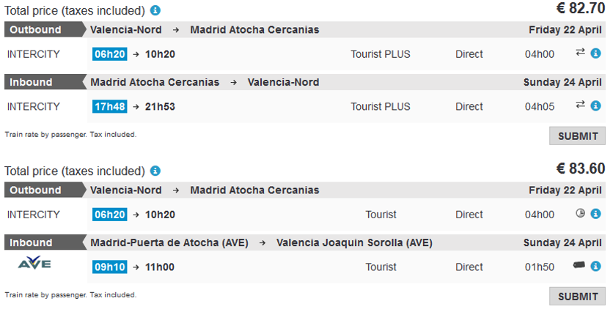Open info for 17h48 Intercity inbound train
Screen dimensions: 613x312
(x=595, y=106)
